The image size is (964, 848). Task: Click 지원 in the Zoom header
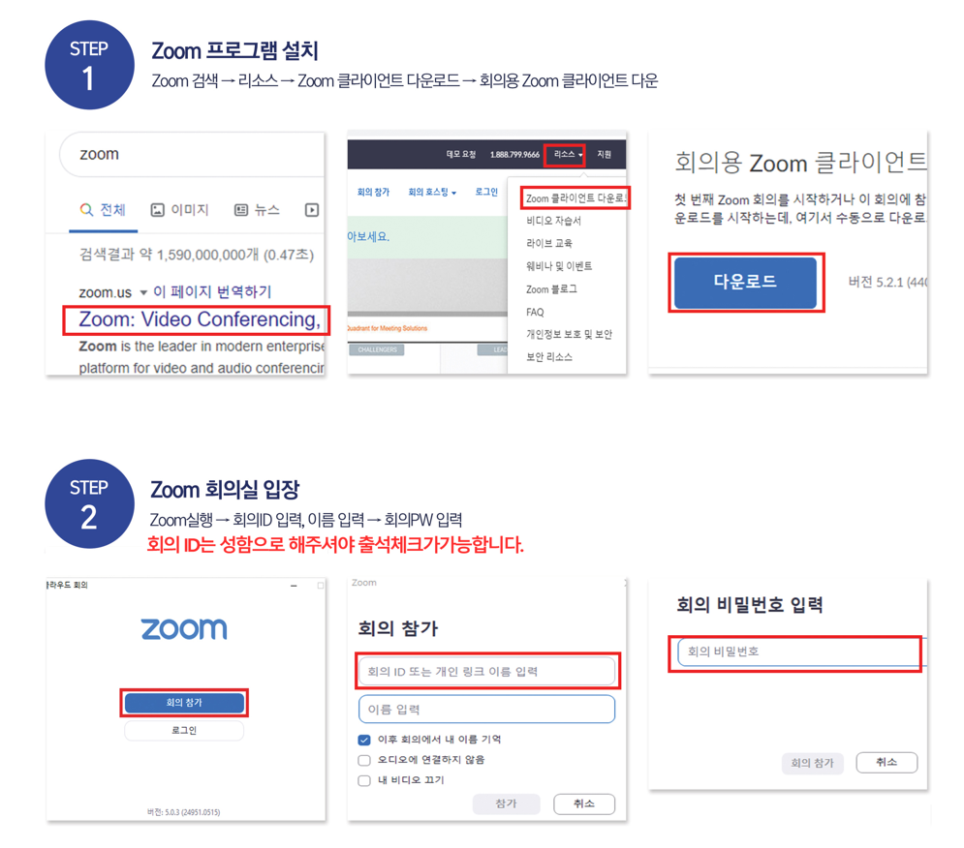604,154
